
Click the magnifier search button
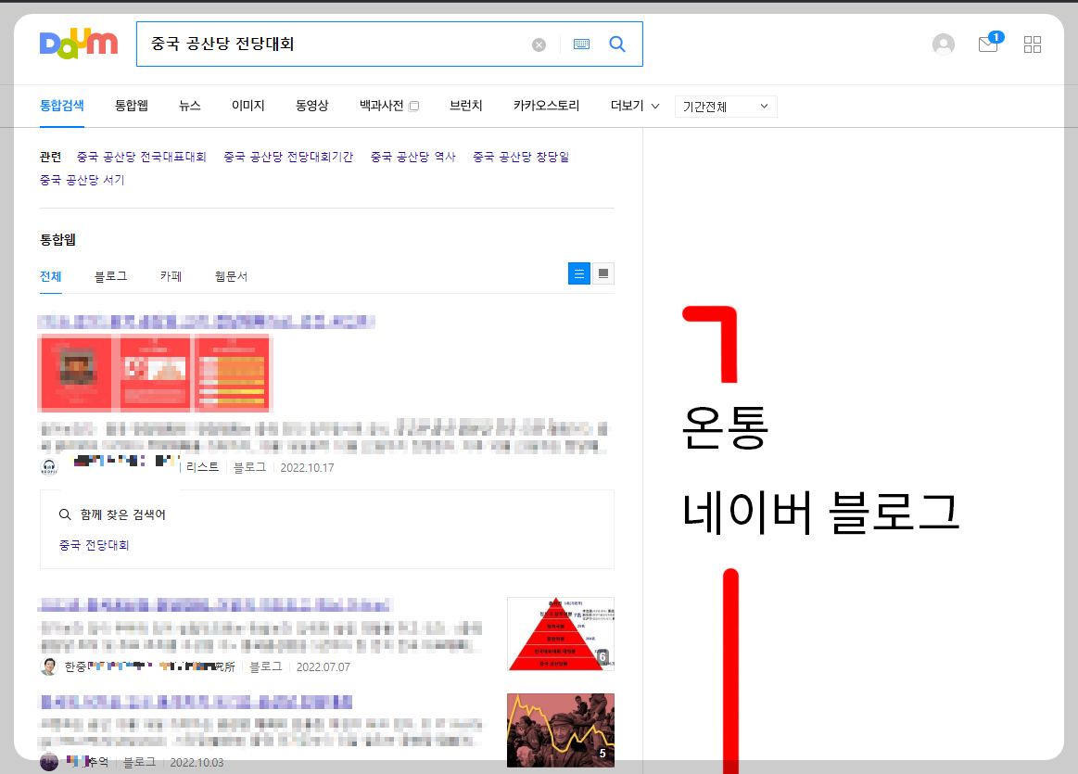coord(617,44)
